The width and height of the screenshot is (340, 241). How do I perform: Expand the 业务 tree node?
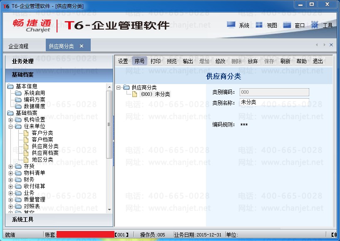pos(10,193)
